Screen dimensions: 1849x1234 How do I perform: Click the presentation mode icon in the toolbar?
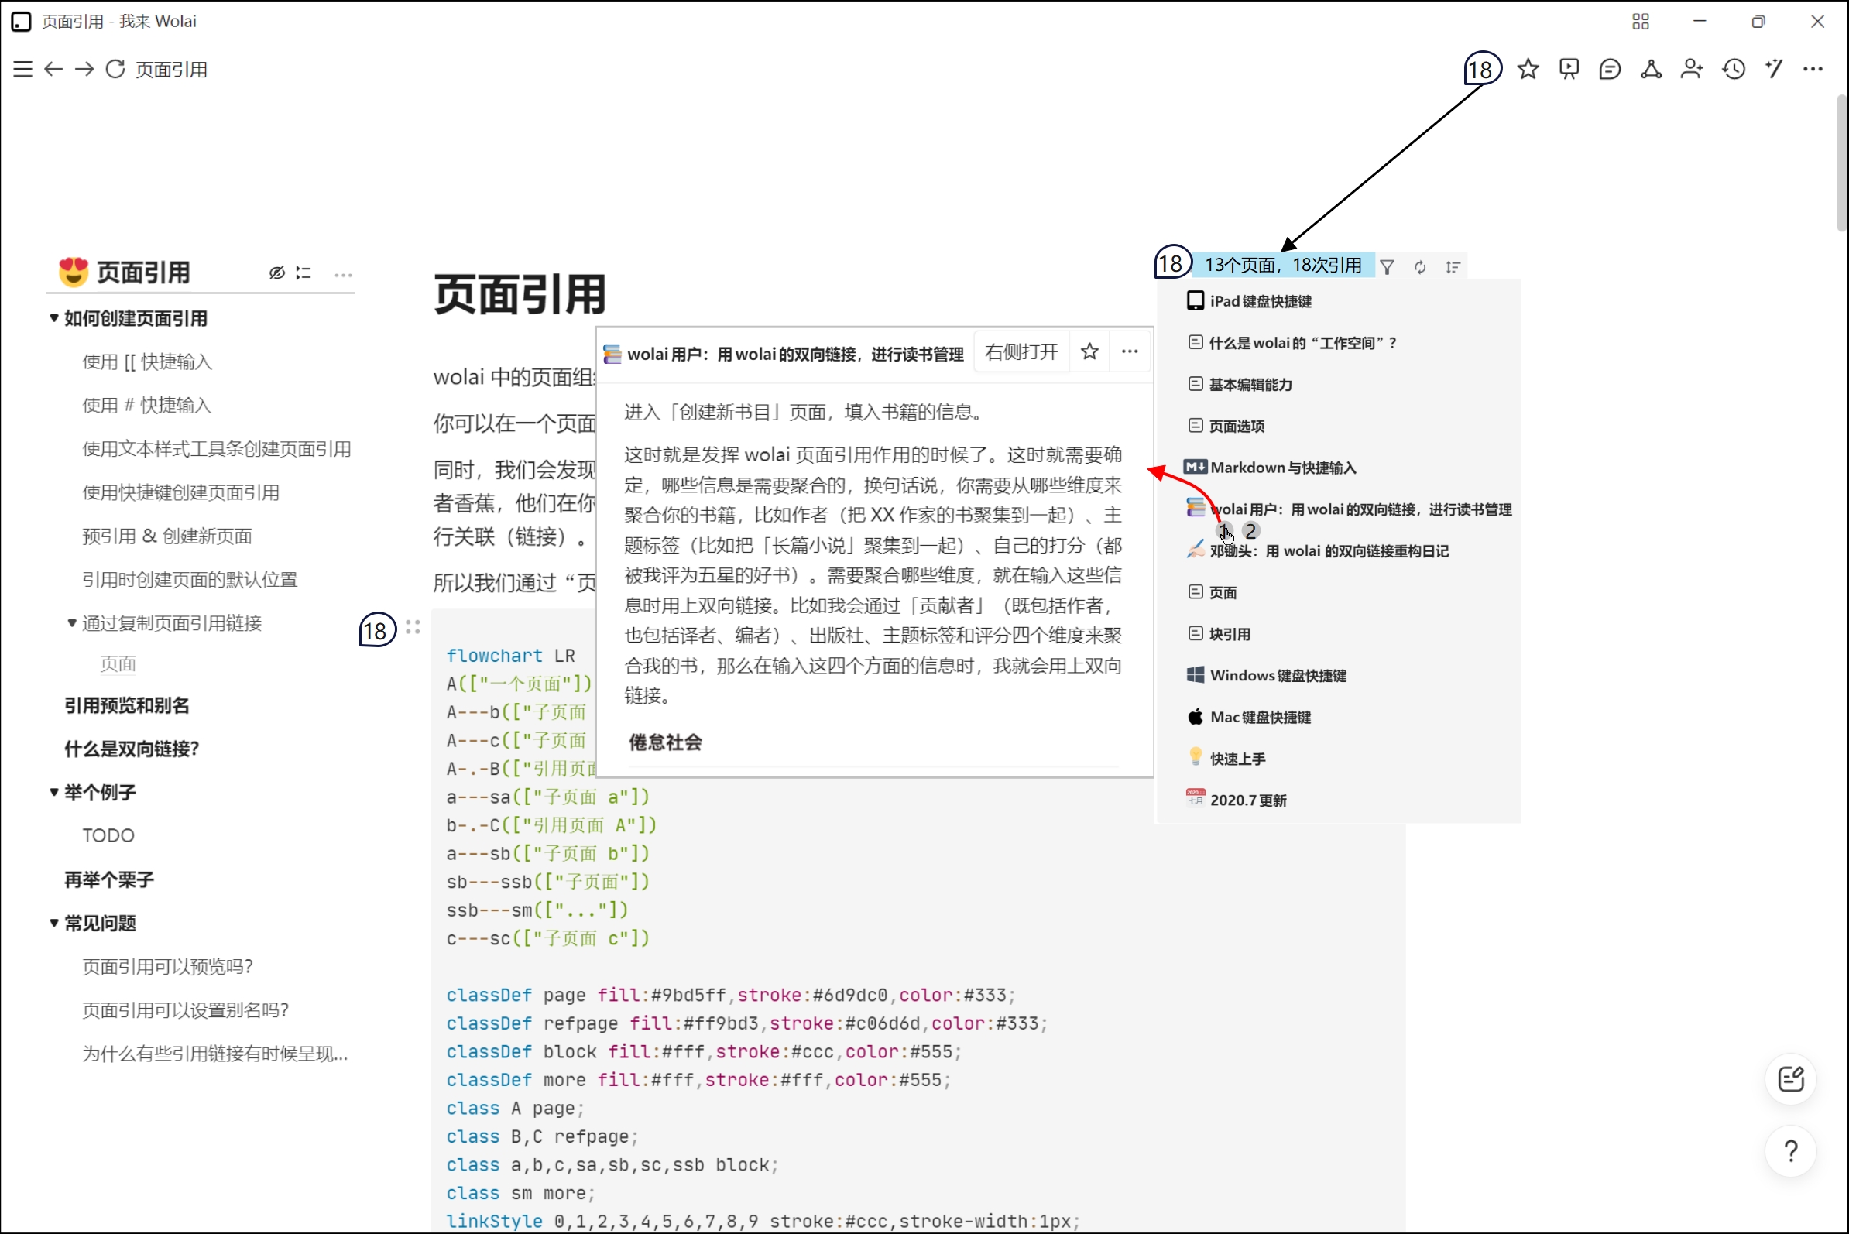pos(1568,69)
